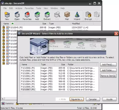This screenshot has height=110, width=119.
Task: Click the Ayuda button
Action: [110, 99]
